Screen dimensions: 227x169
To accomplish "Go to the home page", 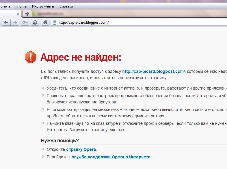I will [x=45, y=23].
